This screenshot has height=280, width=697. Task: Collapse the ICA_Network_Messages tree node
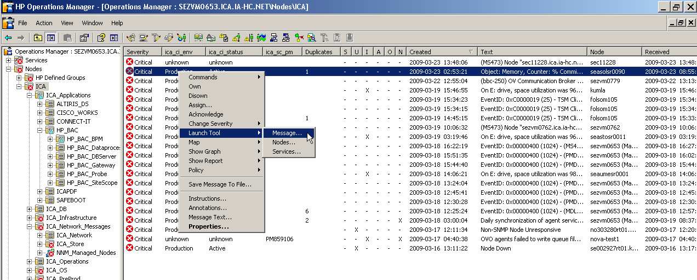(30, 226)
